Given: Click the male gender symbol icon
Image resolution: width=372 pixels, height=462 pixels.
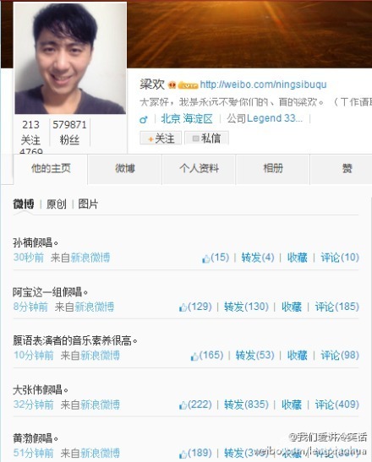Looking at the screenshot, I should coord(144,119).
